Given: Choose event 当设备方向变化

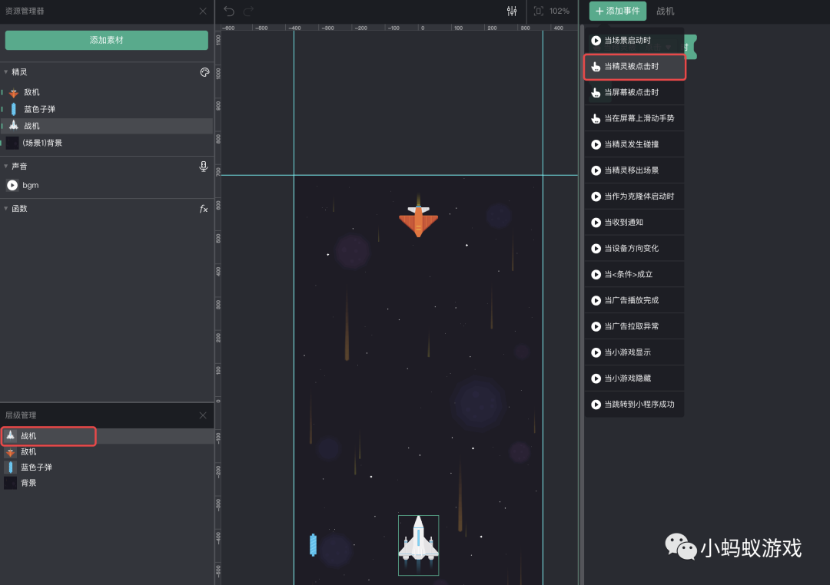Looking at the screenshot, I should 634,248.
